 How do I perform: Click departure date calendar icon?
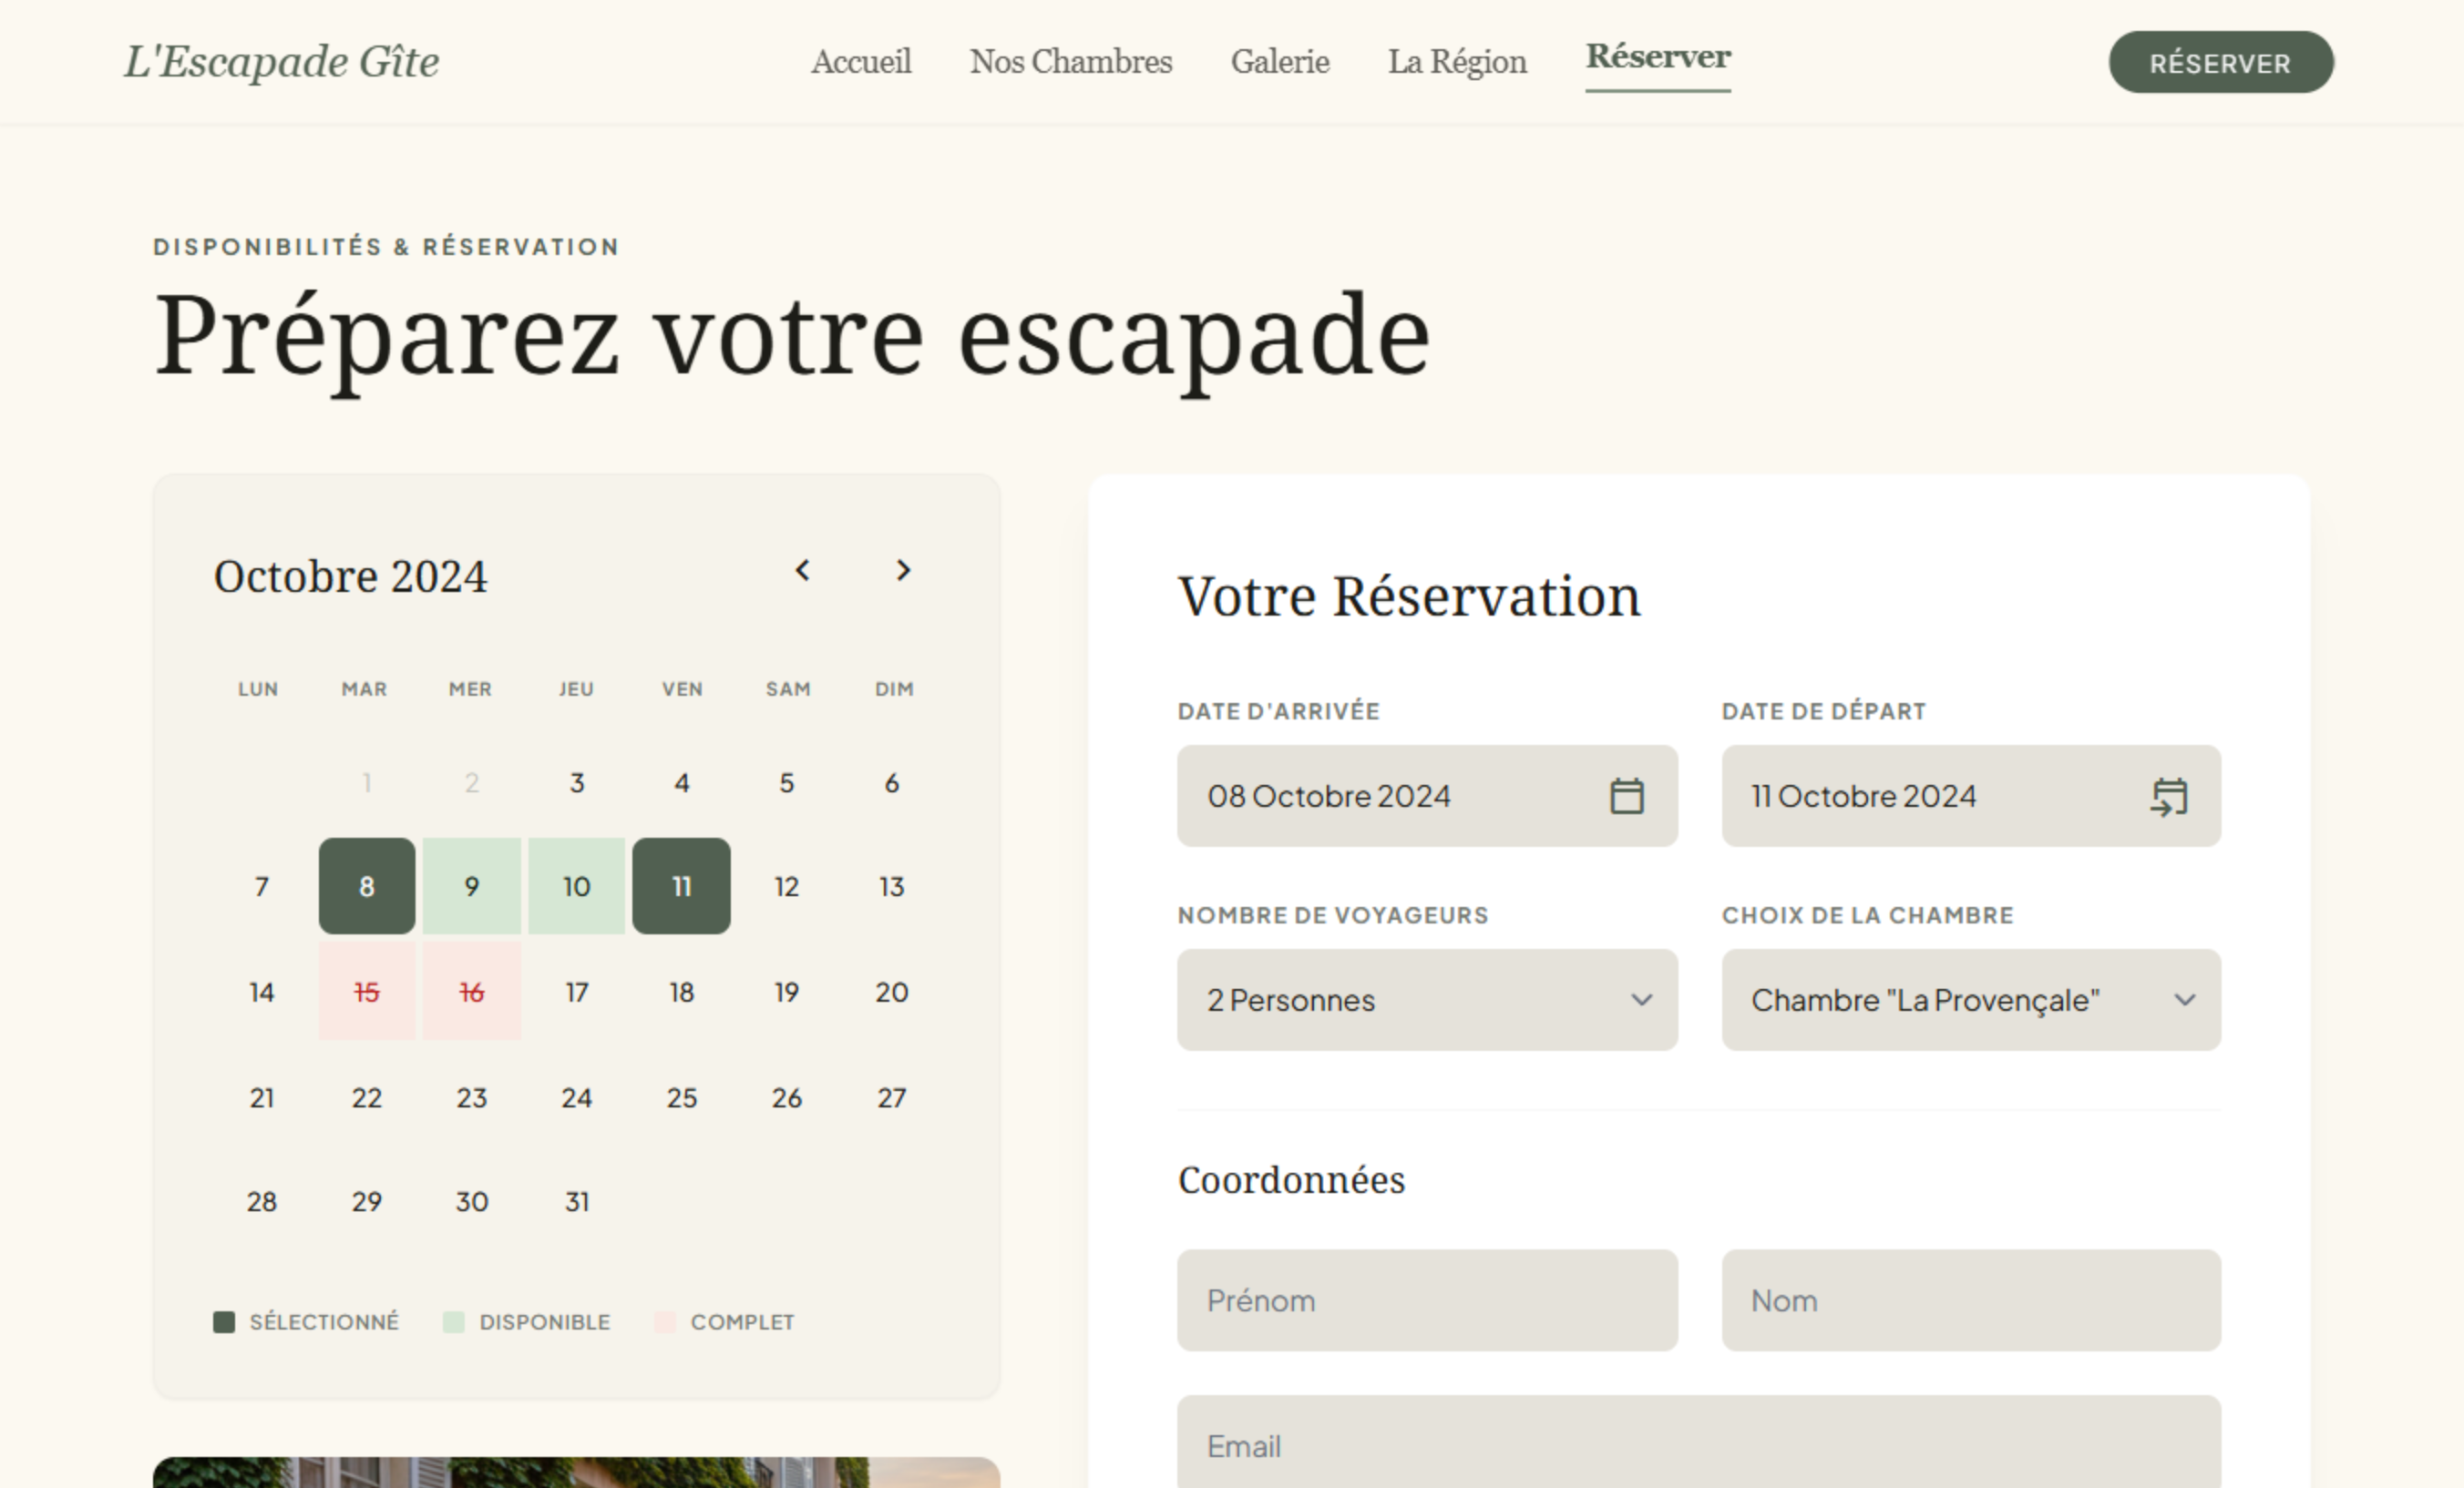2168,797
